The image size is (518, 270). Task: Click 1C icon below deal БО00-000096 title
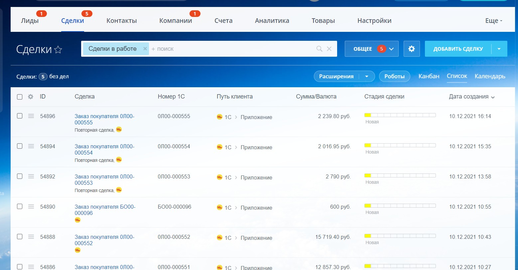click(77, 220)
